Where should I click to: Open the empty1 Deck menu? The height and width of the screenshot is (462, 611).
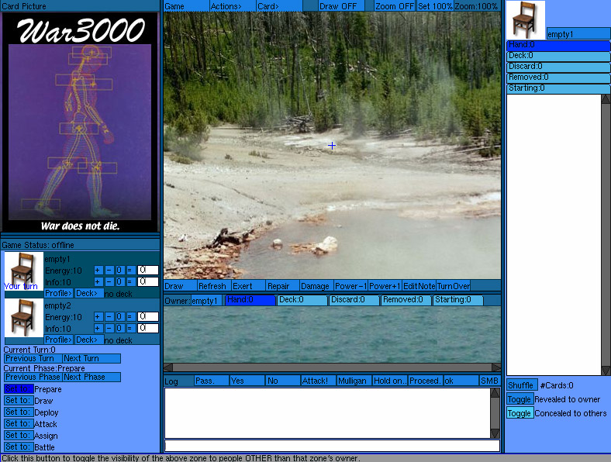click(89, 293)
